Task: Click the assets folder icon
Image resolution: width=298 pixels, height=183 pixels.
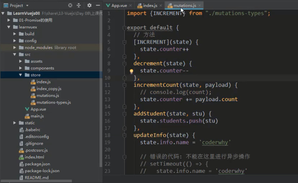Action: click(27, 61)
